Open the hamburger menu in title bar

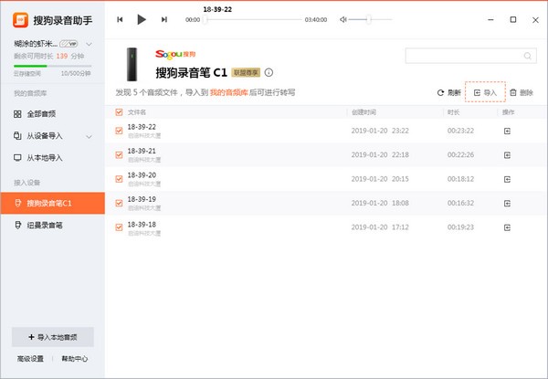(x=462, y=19)
